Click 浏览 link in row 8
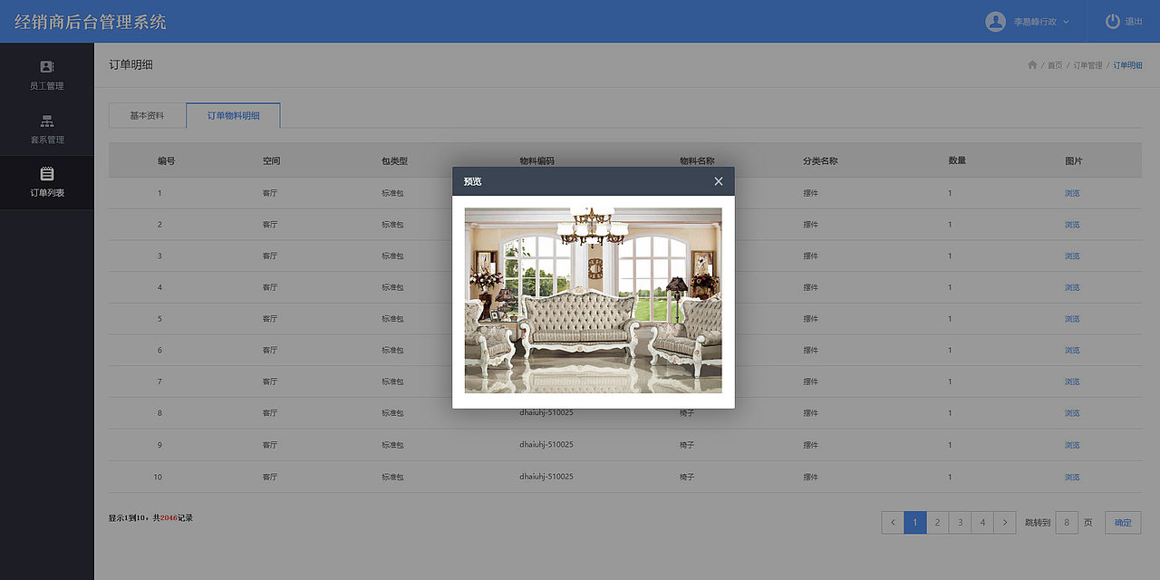 point(1072,413)
